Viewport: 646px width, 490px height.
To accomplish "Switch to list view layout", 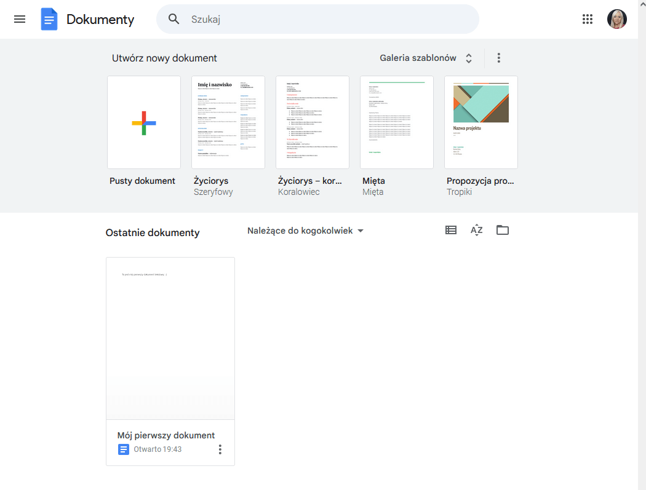I will 451,230.
